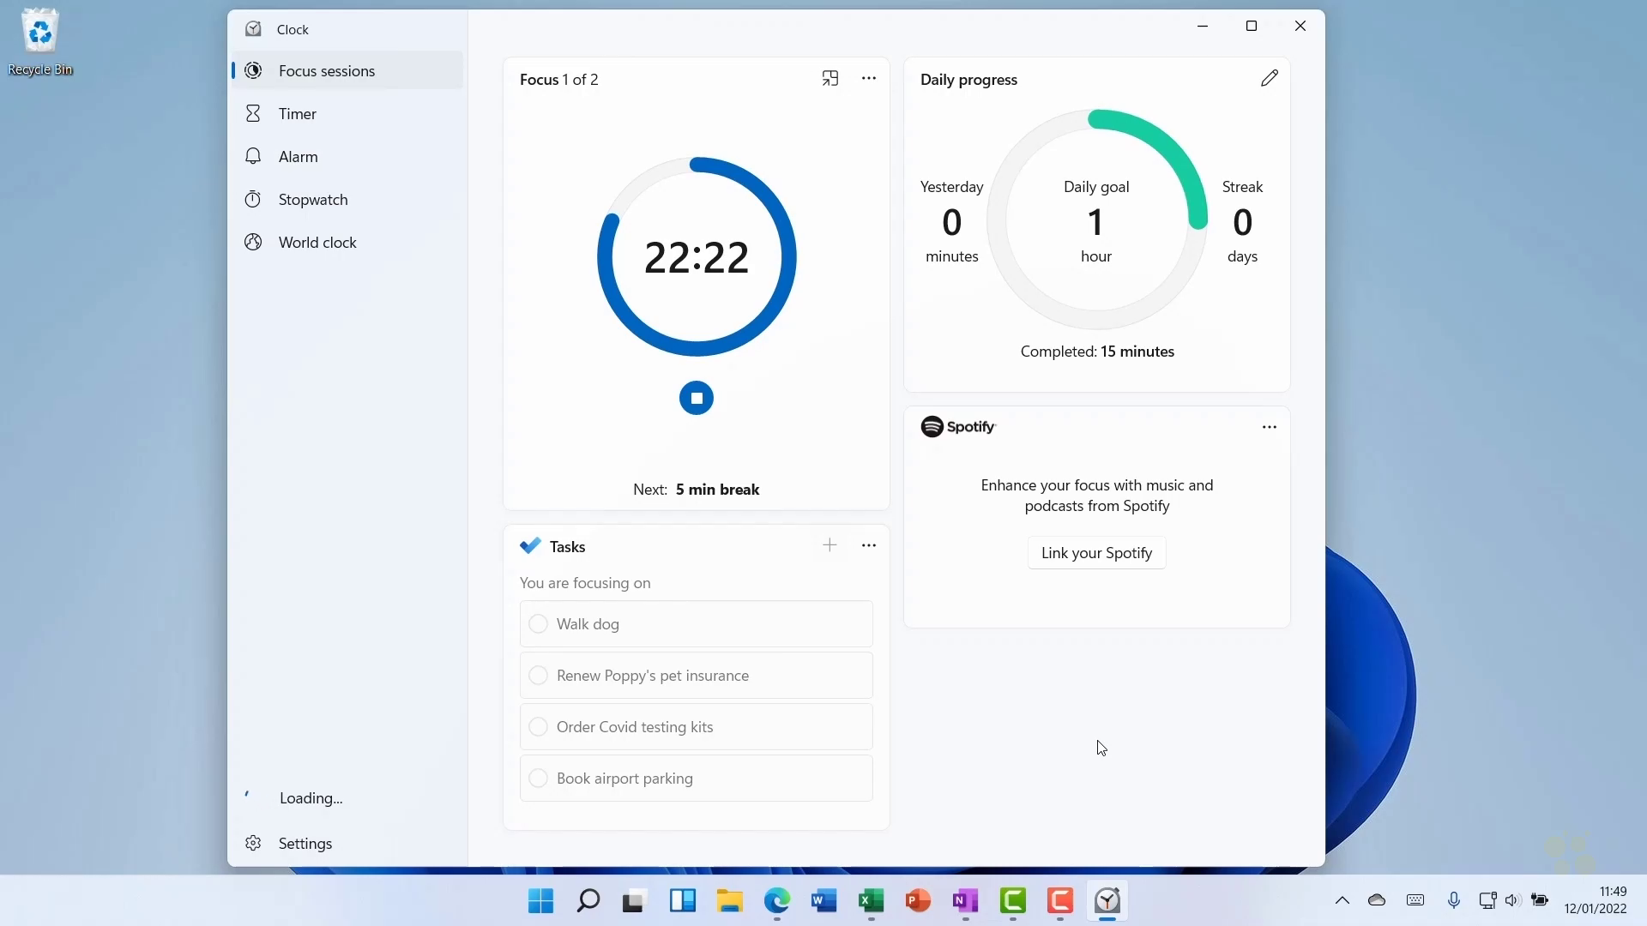Click the Stopwatch sidebar icon
This screenshot has width=1647, height=926.
point(253,199)
